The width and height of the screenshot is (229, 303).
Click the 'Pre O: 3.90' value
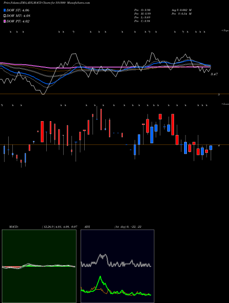(142, 10)
